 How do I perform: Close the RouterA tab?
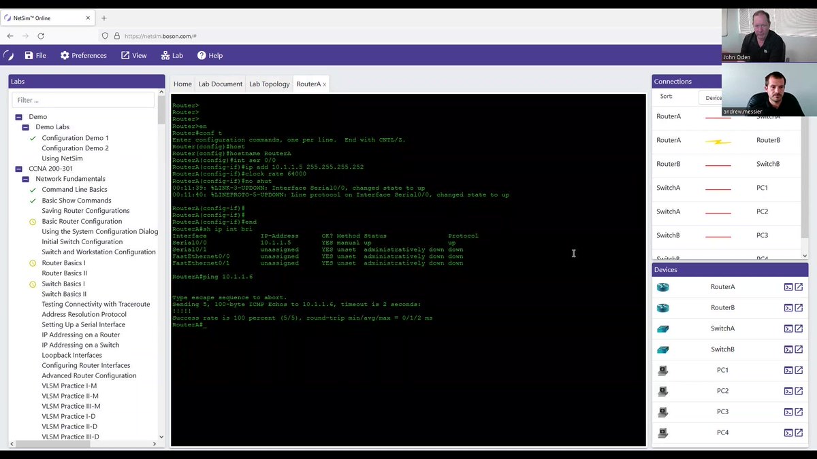(x=325, y=84)
